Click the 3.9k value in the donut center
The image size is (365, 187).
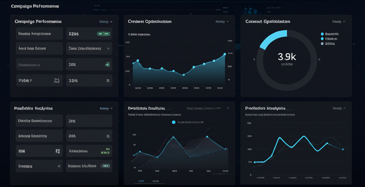tap(287, 57)
